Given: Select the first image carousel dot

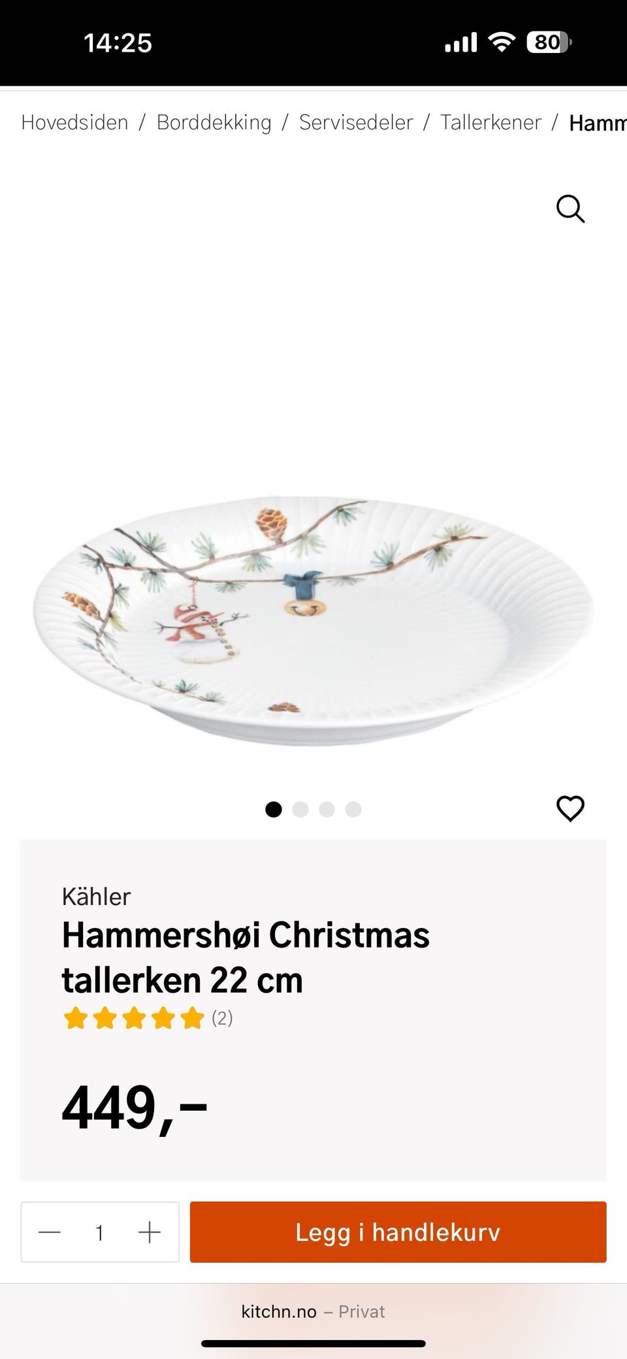Looking at the screenshot, I should pos(274,809).
